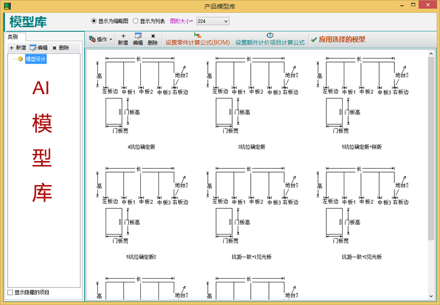This screenshot has width=440, height=305.
Task: Select the 5坑位确定版+拼版 model thumbnail
Action: [362, 95]
